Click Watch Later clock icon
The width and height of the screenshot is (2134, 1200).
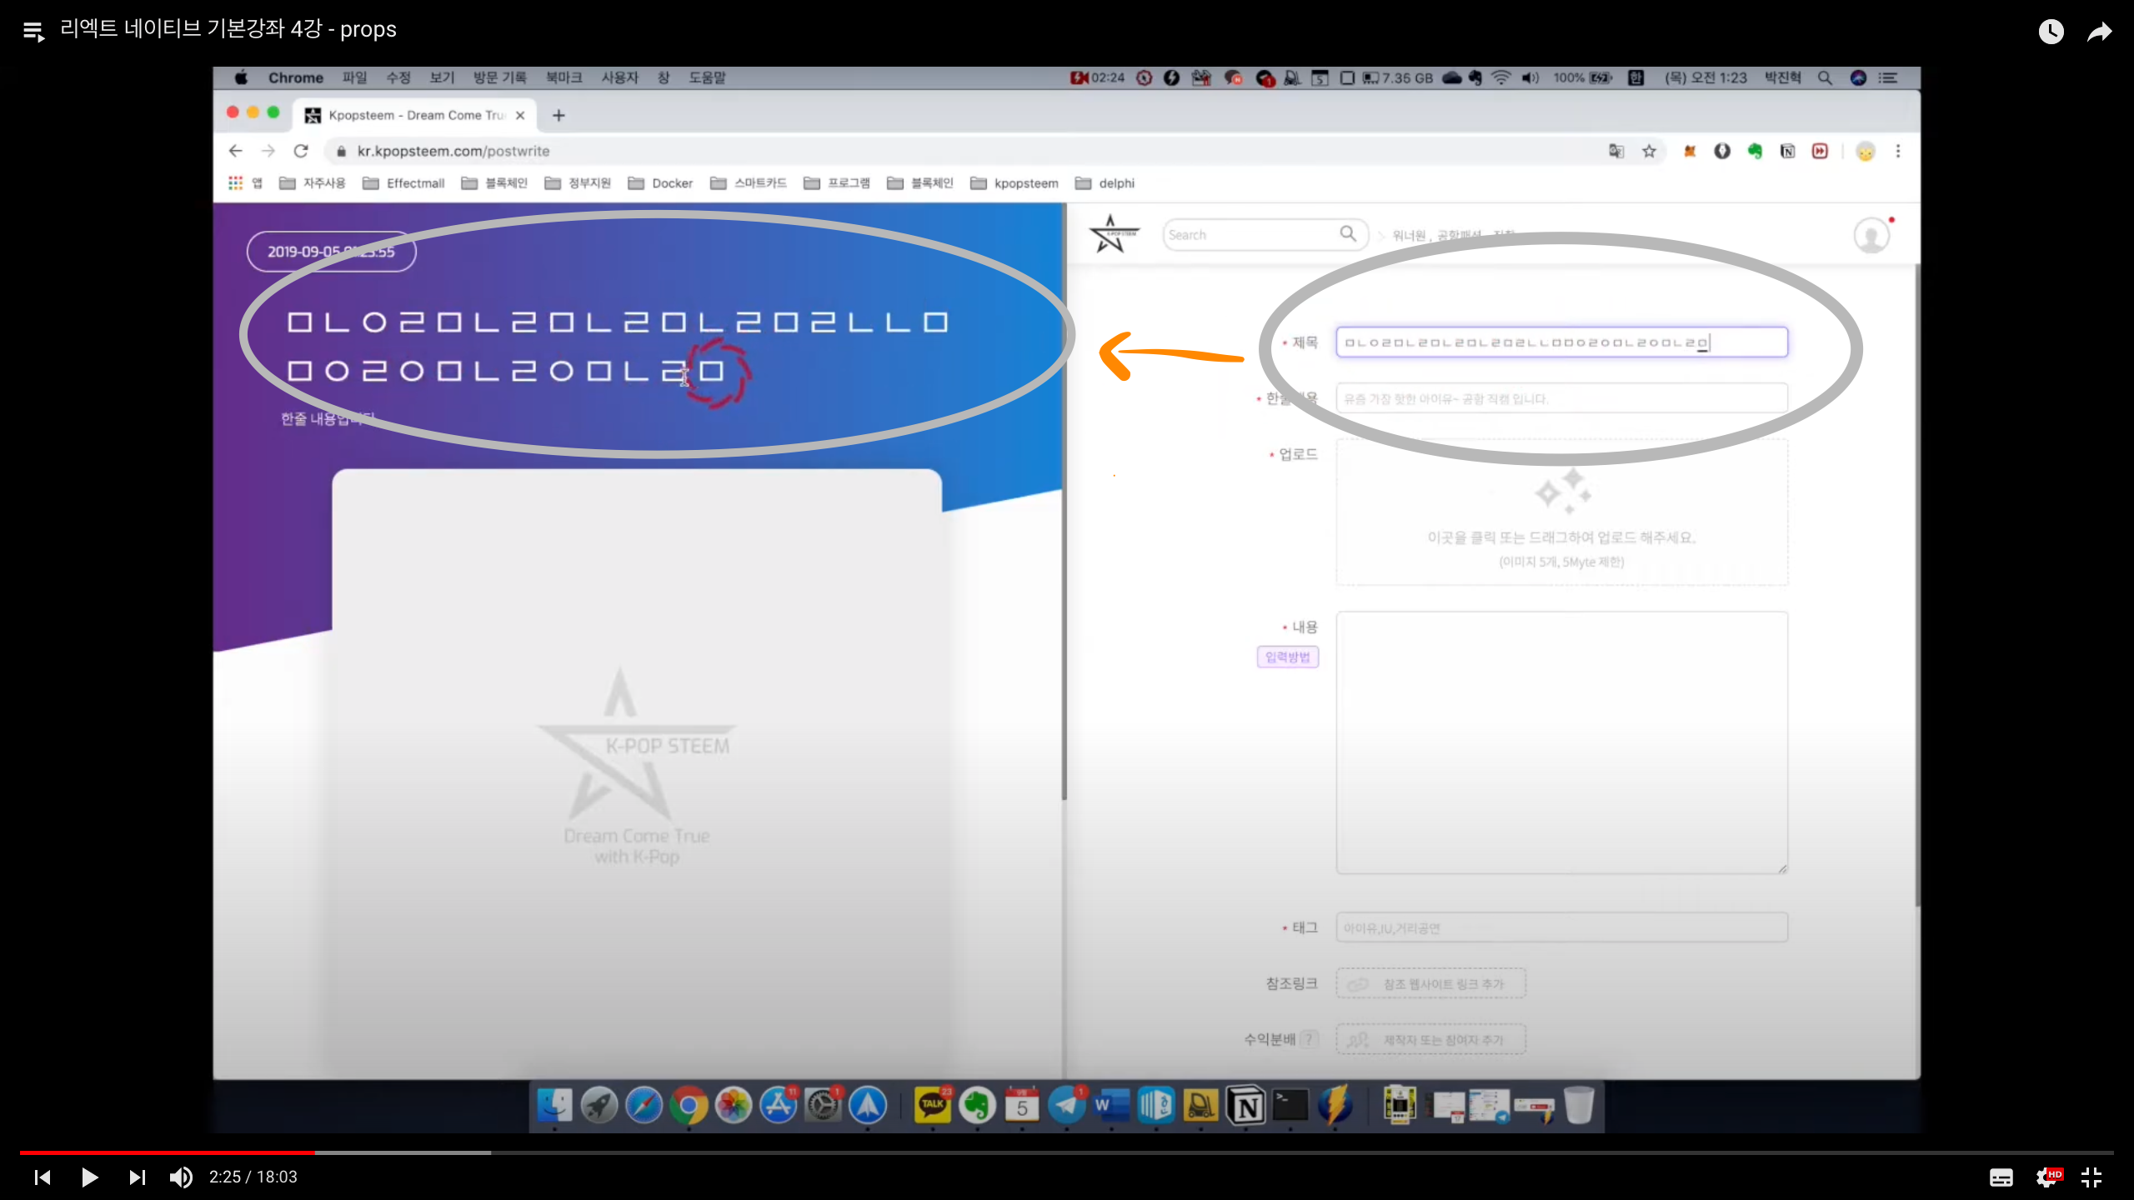coord(2051,32)
